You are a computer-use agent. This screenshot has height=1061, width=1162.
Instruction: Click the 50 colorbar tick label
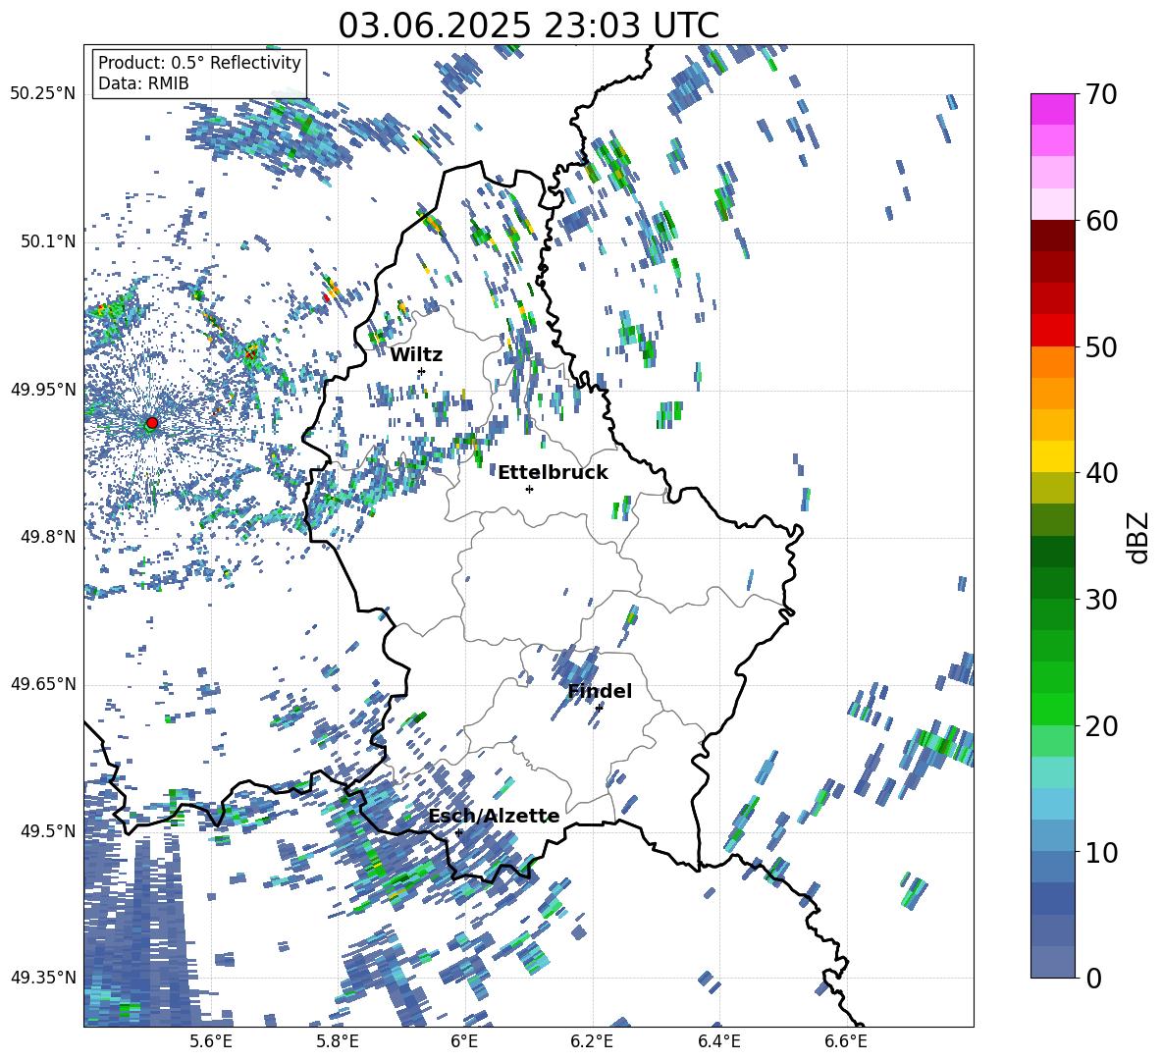(1101, 346)
